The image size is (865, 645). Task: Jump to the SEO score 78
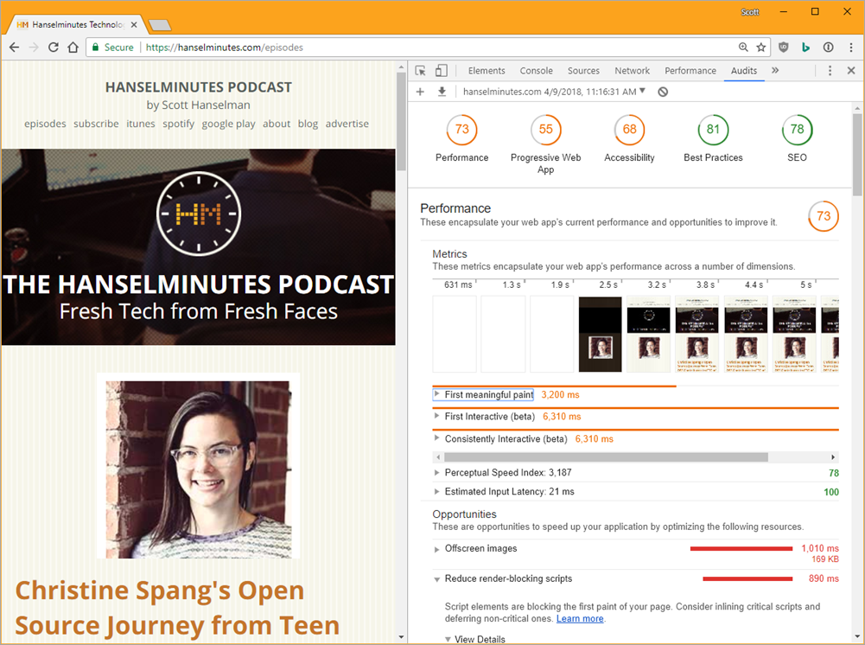pyautogui.click(x=797, y=130)
